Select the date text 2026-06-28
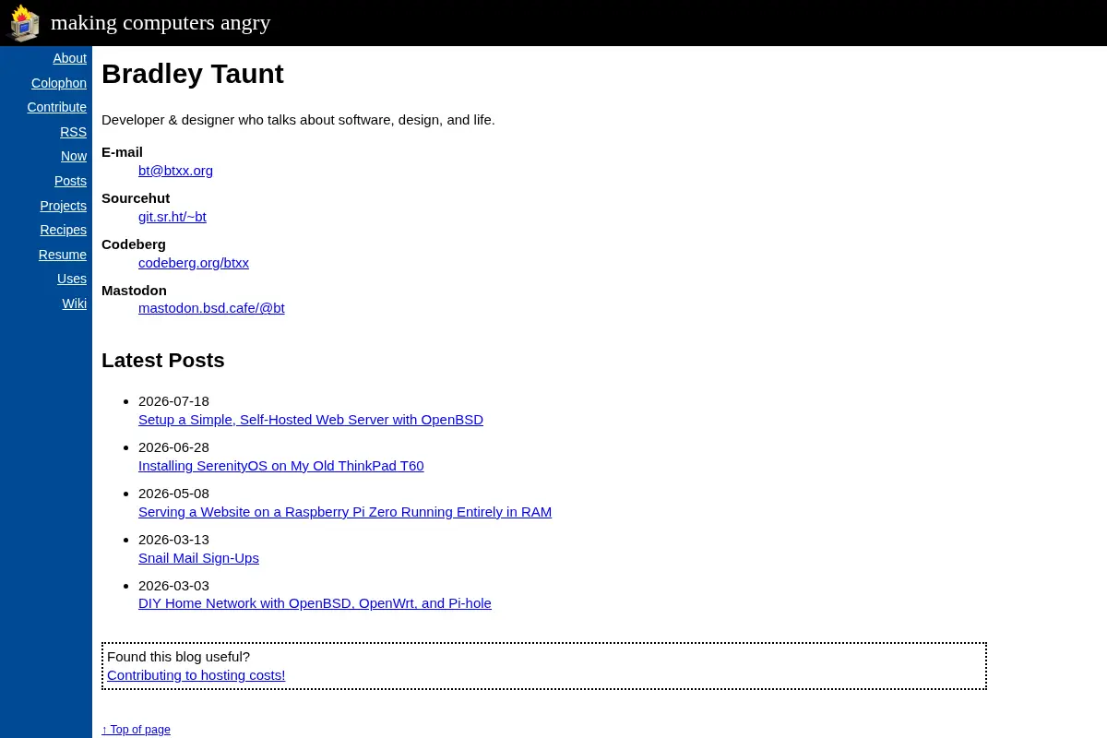Viewport: 1107px width, 738px height. pos(173,447)
